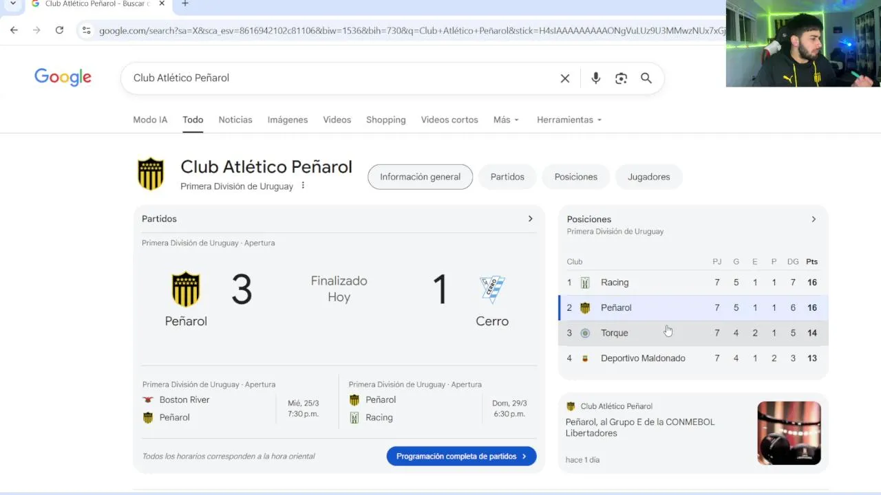Click Torque crest in standings table
This screenshot has height=495, width=881.
point(585,333)
